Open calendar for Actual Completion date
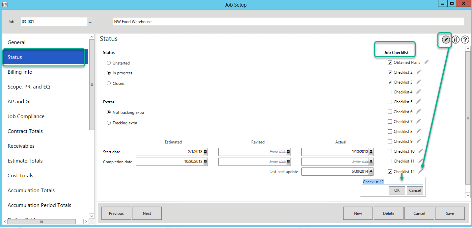472x228 pixels. coord(371,162)
